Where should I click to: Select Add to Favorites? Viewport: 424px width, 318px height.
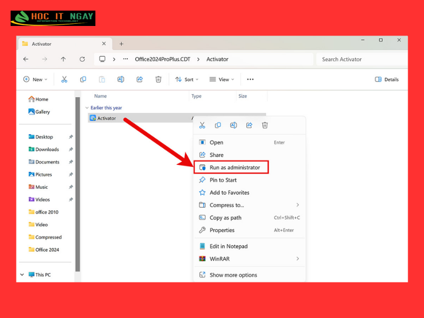[x=250, y=192]
